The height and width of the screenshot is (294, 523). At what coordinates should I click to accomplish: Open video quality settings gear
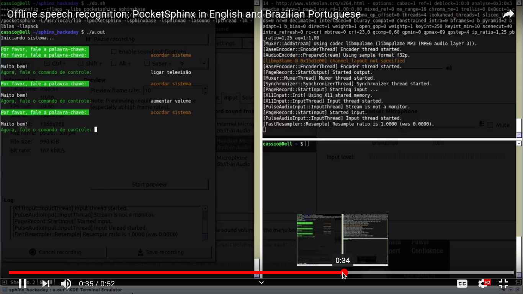tap(483, 284)
